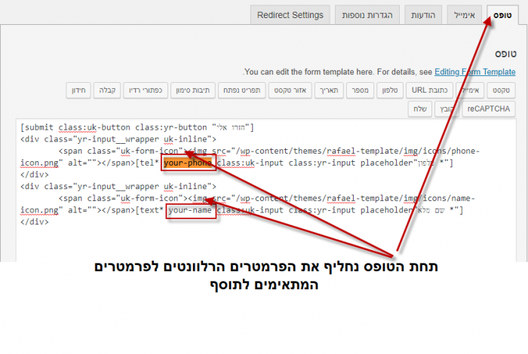This screenshot has width=528, height=354.
Task: Insert an אזור טקסט textarea tag
Action: tap(286, 90)
